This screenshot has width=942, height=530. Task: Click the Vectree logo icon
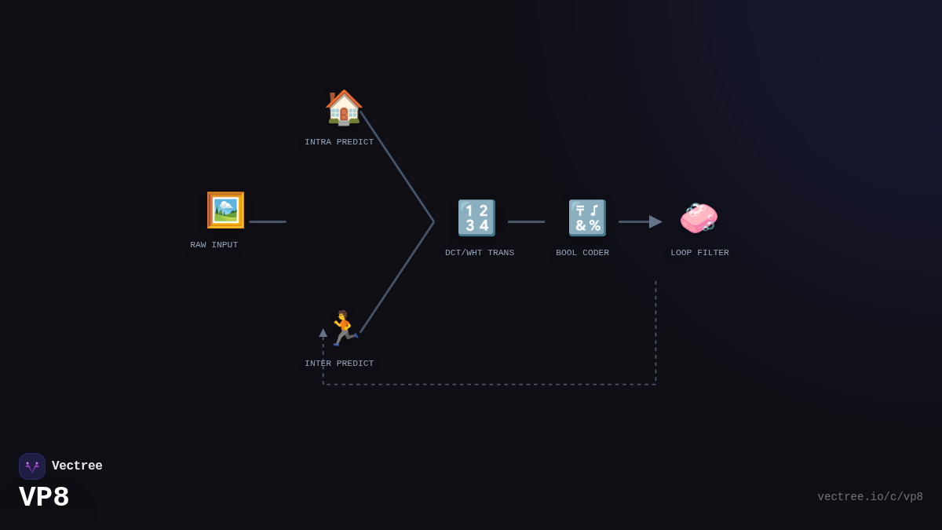coord(32,466)
